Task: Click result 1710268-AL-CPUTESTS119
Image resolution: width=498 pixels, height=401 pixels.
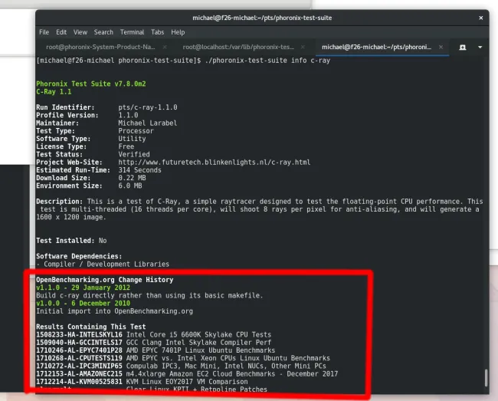Action: pyautogui.click(x=79, y=358)
